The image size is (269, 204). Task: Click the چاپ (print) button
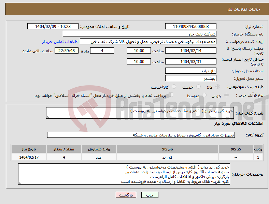[x=150, y=195]
